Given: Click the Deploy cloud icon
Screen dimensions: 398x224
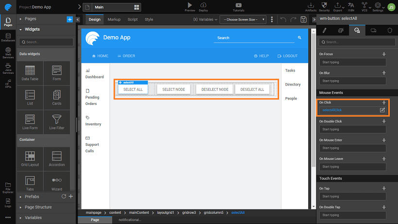Looking at the screenshot, I should [203, 5].
